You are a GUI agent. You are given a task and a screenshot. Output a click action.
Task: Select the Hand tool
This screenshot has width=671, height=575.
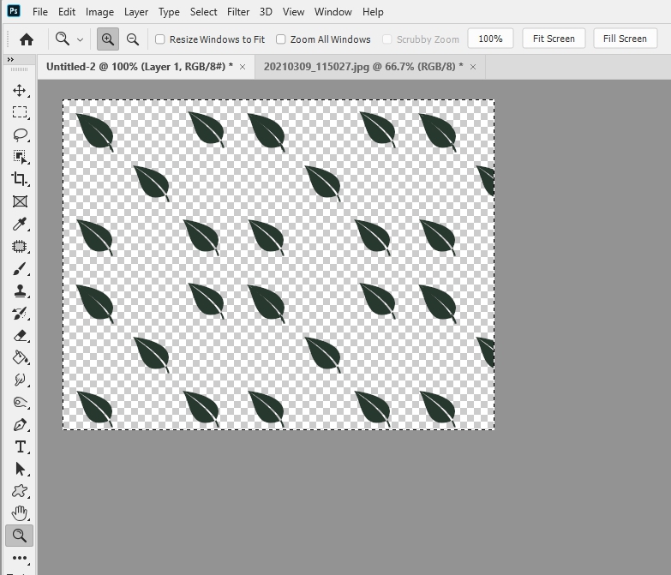click(19, 513)
